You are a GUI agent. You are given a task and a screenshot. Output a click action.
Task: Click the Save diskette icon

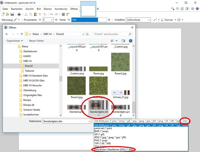12,14
